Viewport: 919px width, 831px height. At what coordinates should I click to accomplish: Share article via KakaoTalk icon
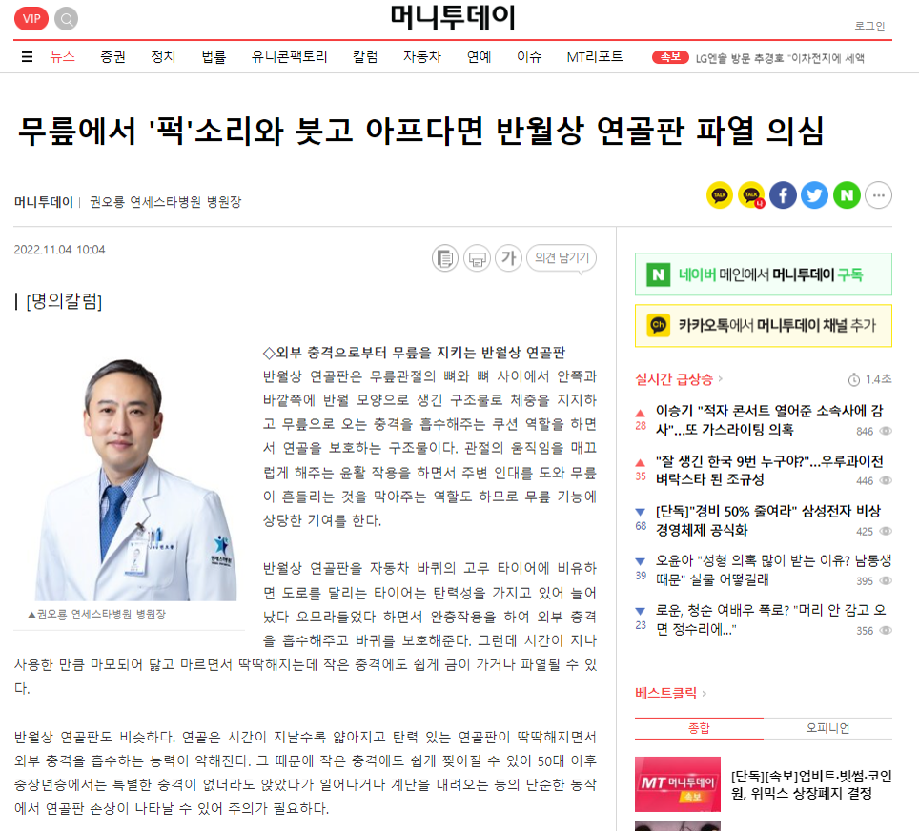[x=719, y=195]
